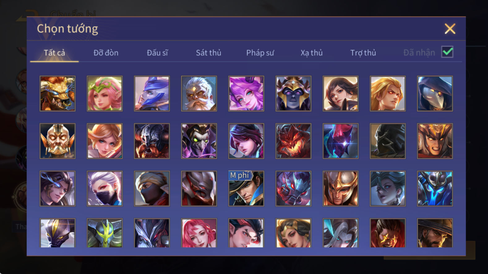
Task: Select the purple-haired girl hero
Action: 246,93
